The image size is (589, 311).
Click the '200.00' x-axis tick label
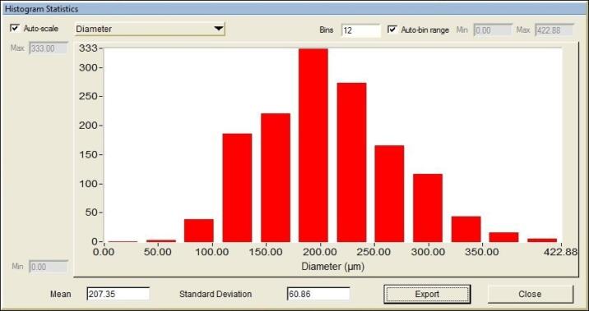[x=320, y=252]
